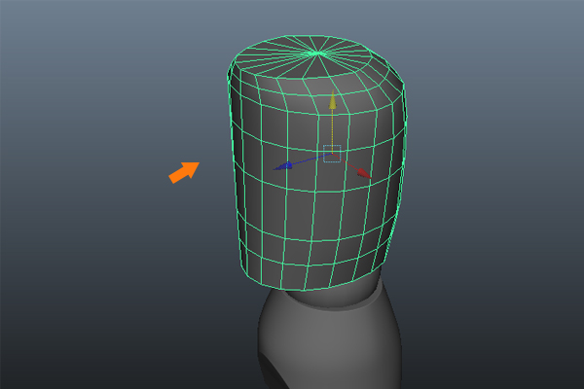Click the top cap center vertex of the mesh
Image resolution: width=584 pixels, height=389 pixels.
(317, 53)
